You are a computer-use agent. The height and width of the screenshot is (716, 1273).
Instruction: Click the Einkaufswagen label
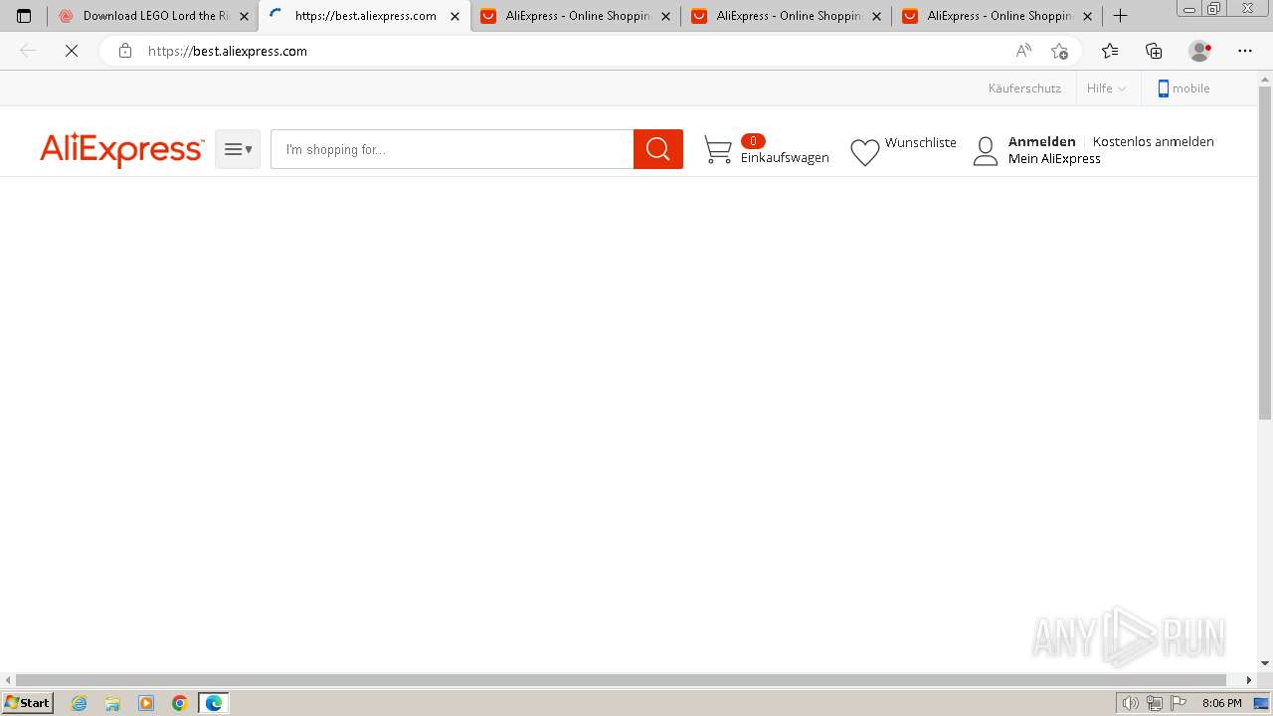[785, 158]
